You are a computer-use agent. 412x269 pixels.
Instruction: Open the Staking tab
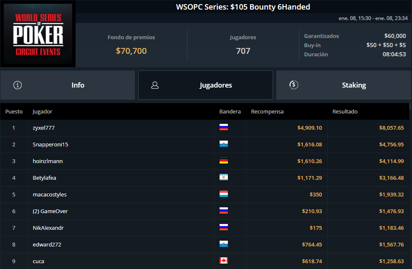tap(344, 85)
